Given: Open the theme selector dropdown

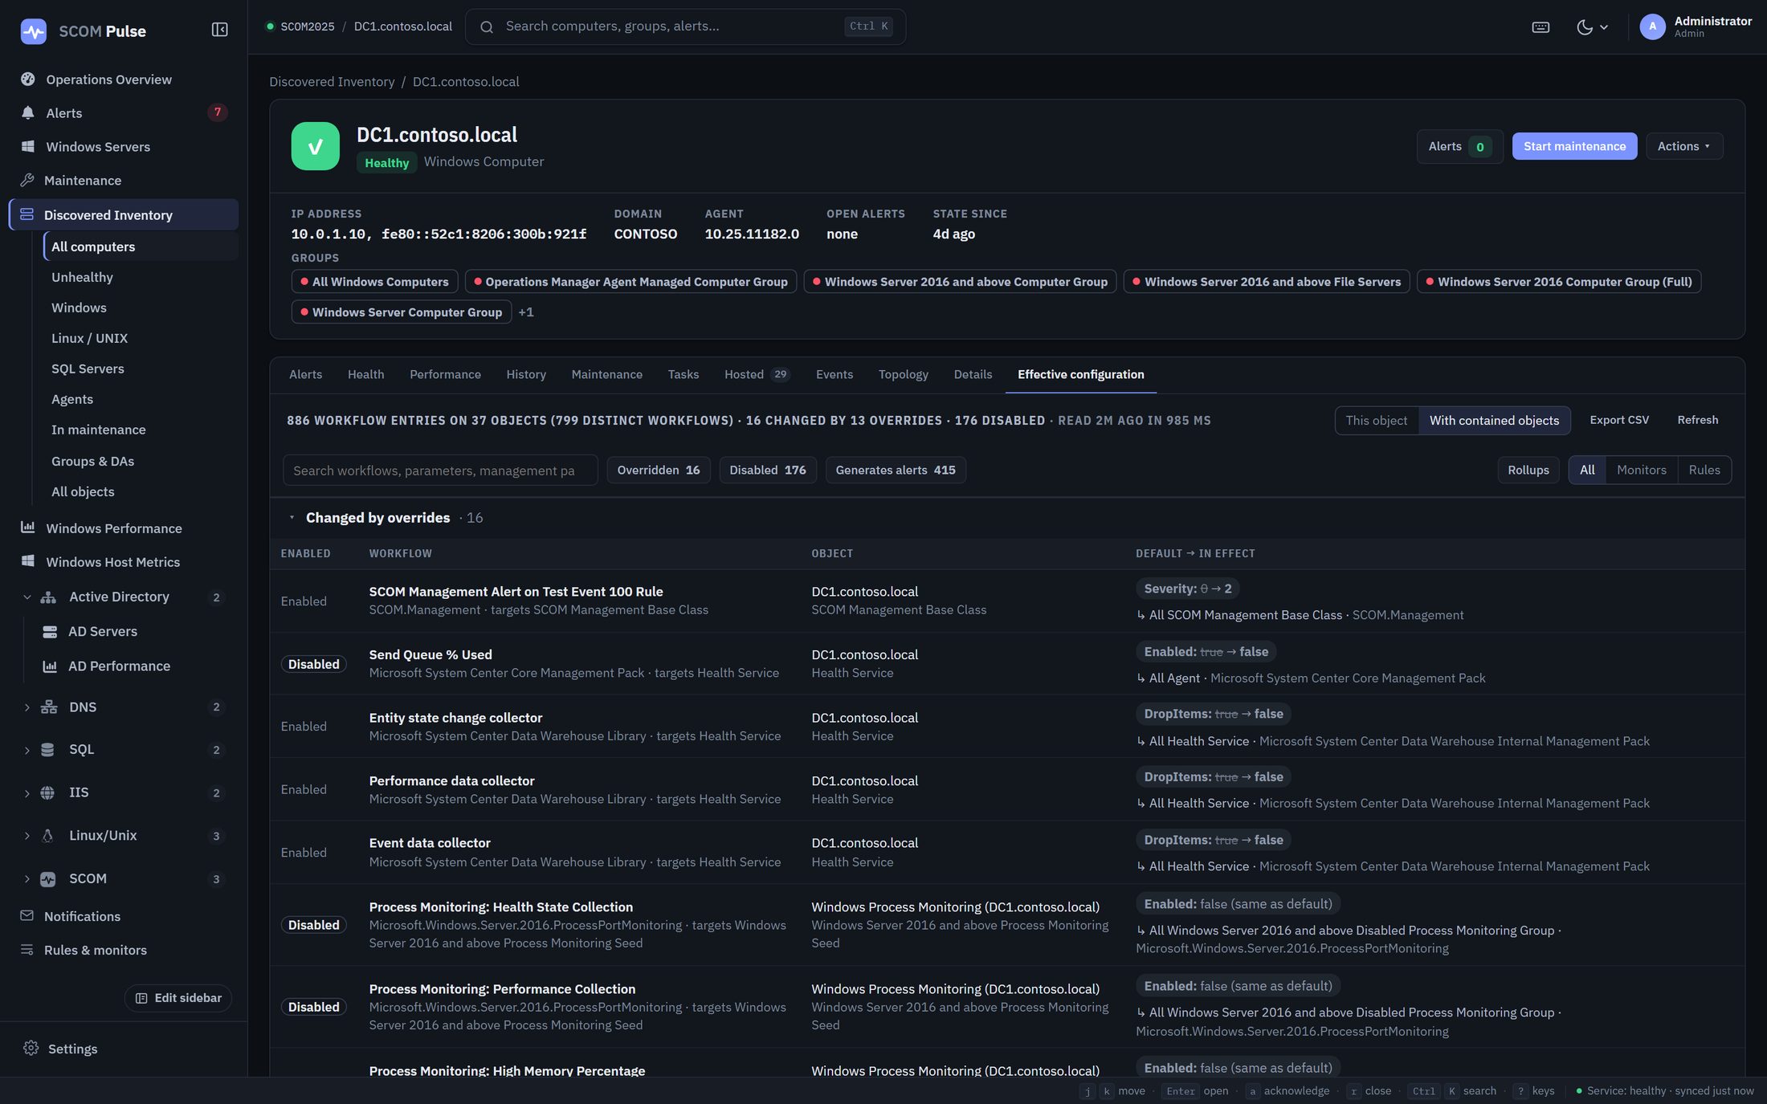Looking at the screenshot, I should (x=1592, y=26).
